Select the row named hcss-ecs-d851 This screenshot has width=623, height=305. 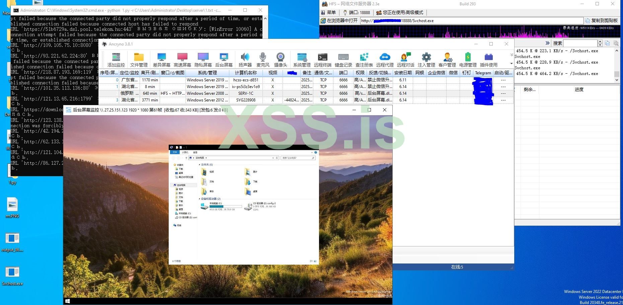[x=306, y=80]
